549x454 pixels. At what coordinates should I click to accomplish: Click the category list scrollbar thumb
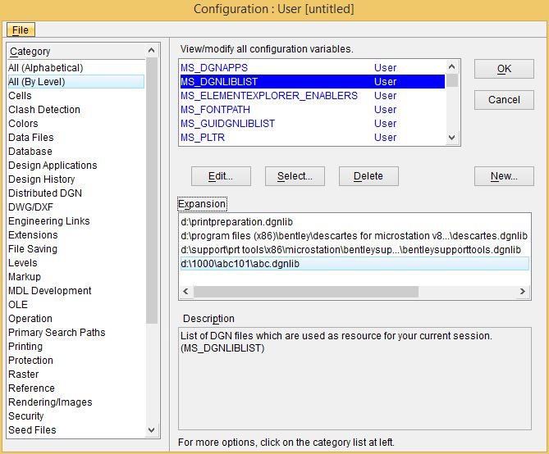point(152,190)
